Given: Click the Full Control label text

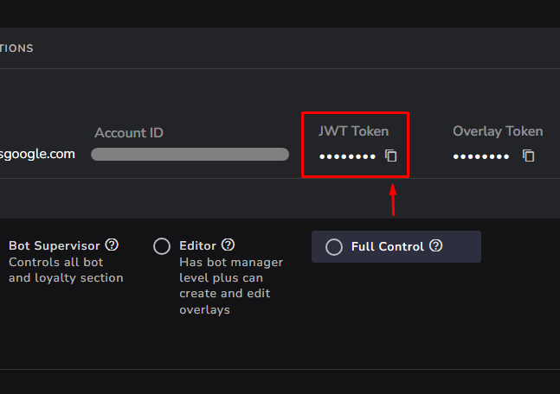Looking at the screenshot, I should (x=388, y=247).
